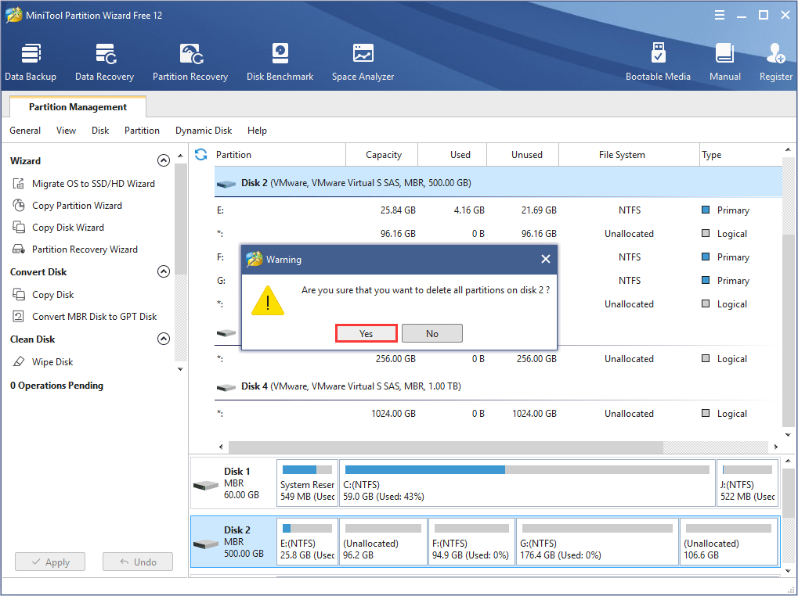The height and width of the screenshot is (596, 798).
Task: Open the Data Backup tool
Action: click(x=31, y=62)
